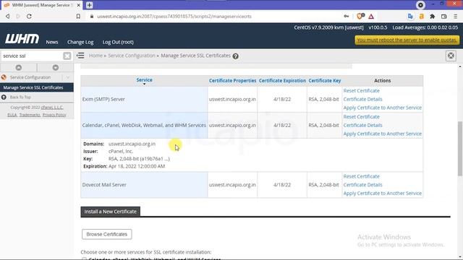Clear the sidebar search box

[x=67, y=56]
